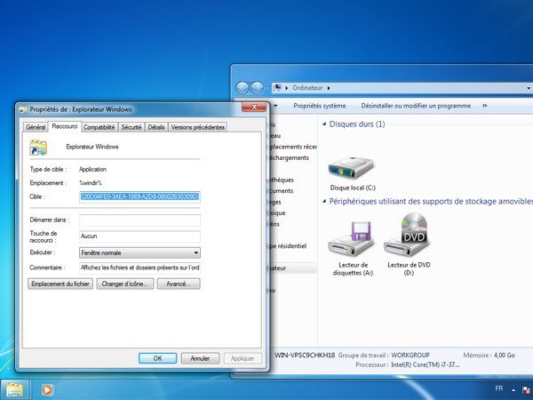Click the FR language indicator
The width and height of the screenshot is (533, 400).
pyautogui.click(x=498, y=388)
